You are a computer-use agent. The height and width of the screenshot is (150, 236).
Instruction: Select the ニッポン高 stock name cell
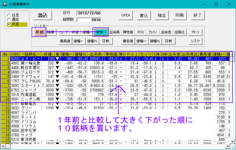click(x=31, y=99)
